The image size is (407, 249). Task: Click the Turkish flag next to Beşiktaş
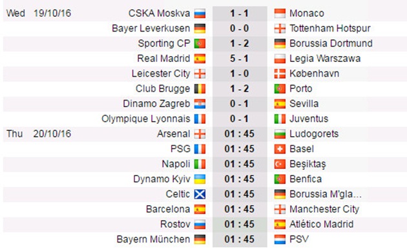280,164
